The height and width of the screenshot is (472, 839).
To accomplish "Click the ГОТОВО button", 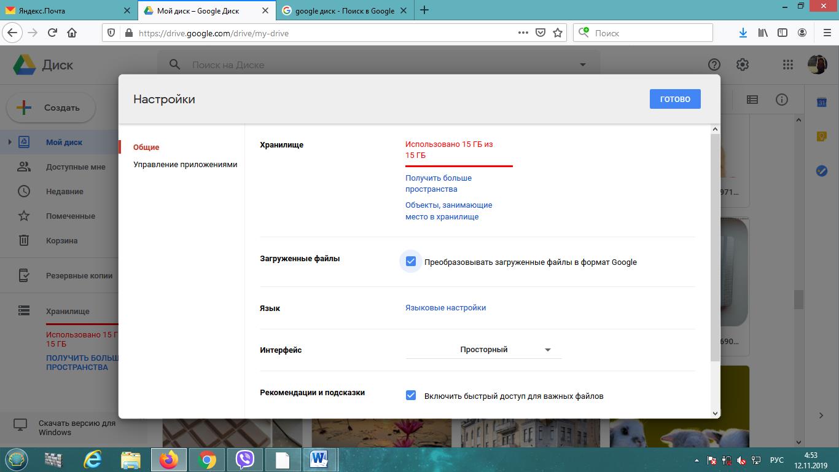I will pos(675,99).
